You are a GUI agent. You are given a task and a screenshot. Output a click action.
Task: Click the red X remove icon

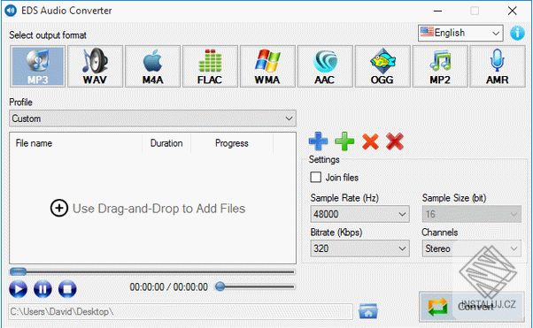click(395, 141)
